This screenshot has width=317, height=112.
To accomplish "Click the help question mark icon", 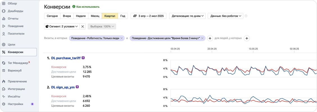I will (x=246, y=16).
